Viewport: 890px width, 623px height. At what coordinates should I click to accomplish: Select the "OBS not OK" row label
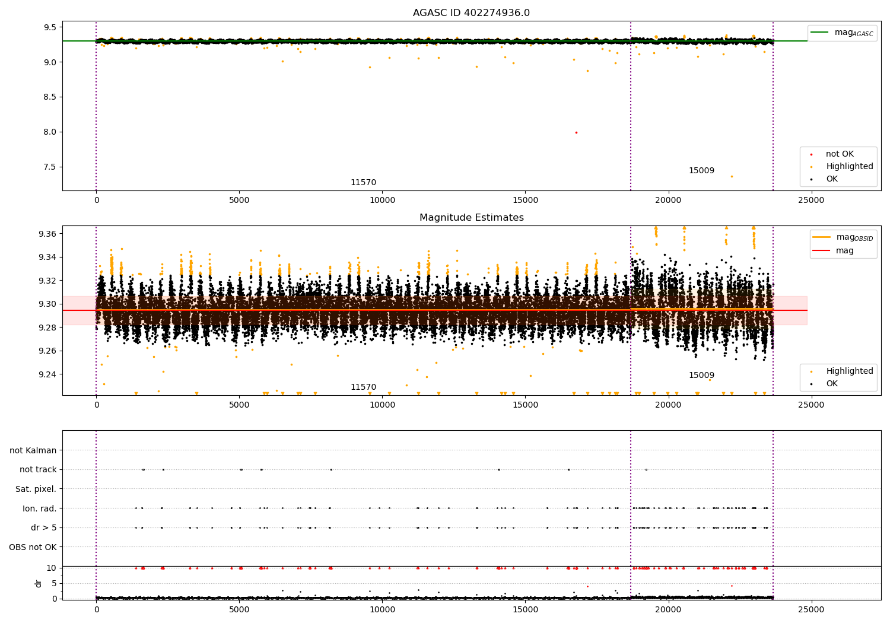pyautogui.click(x=33, y=547)
